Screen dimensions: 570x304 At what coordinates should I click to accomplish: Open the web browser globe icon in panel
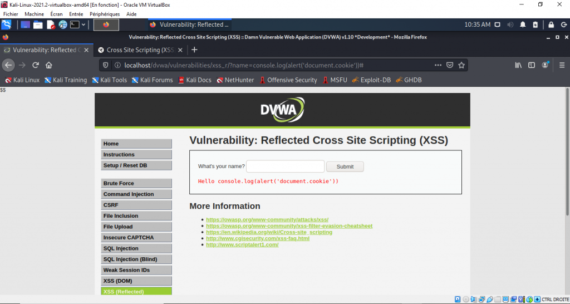pyautogui.click(x=63, y=24)
